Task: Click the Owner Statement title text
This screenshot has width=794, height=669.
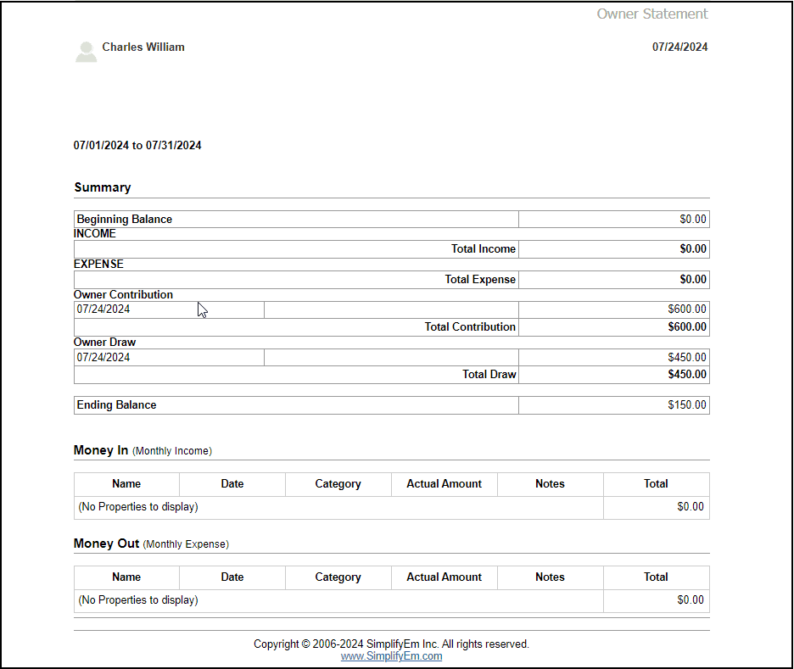Action: [x=651, y=14]
